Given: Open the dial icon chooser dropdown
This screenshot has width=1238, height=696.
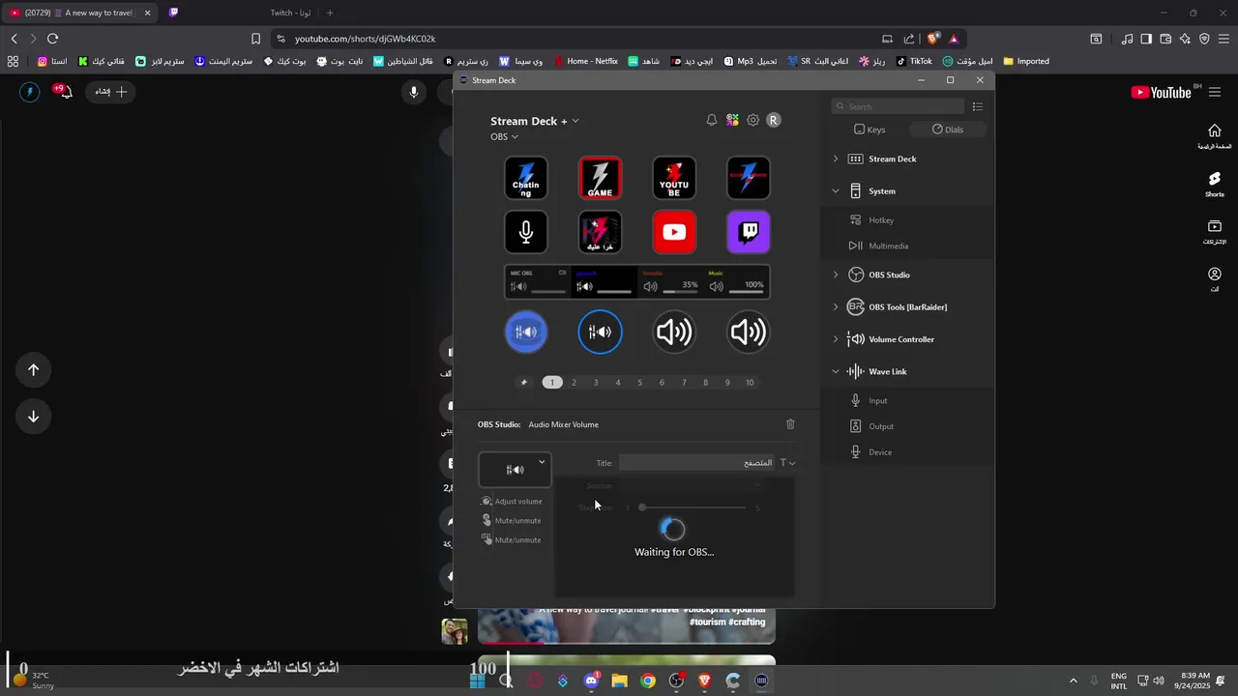Looking at the screenshot, I should [x=542, y=462].
